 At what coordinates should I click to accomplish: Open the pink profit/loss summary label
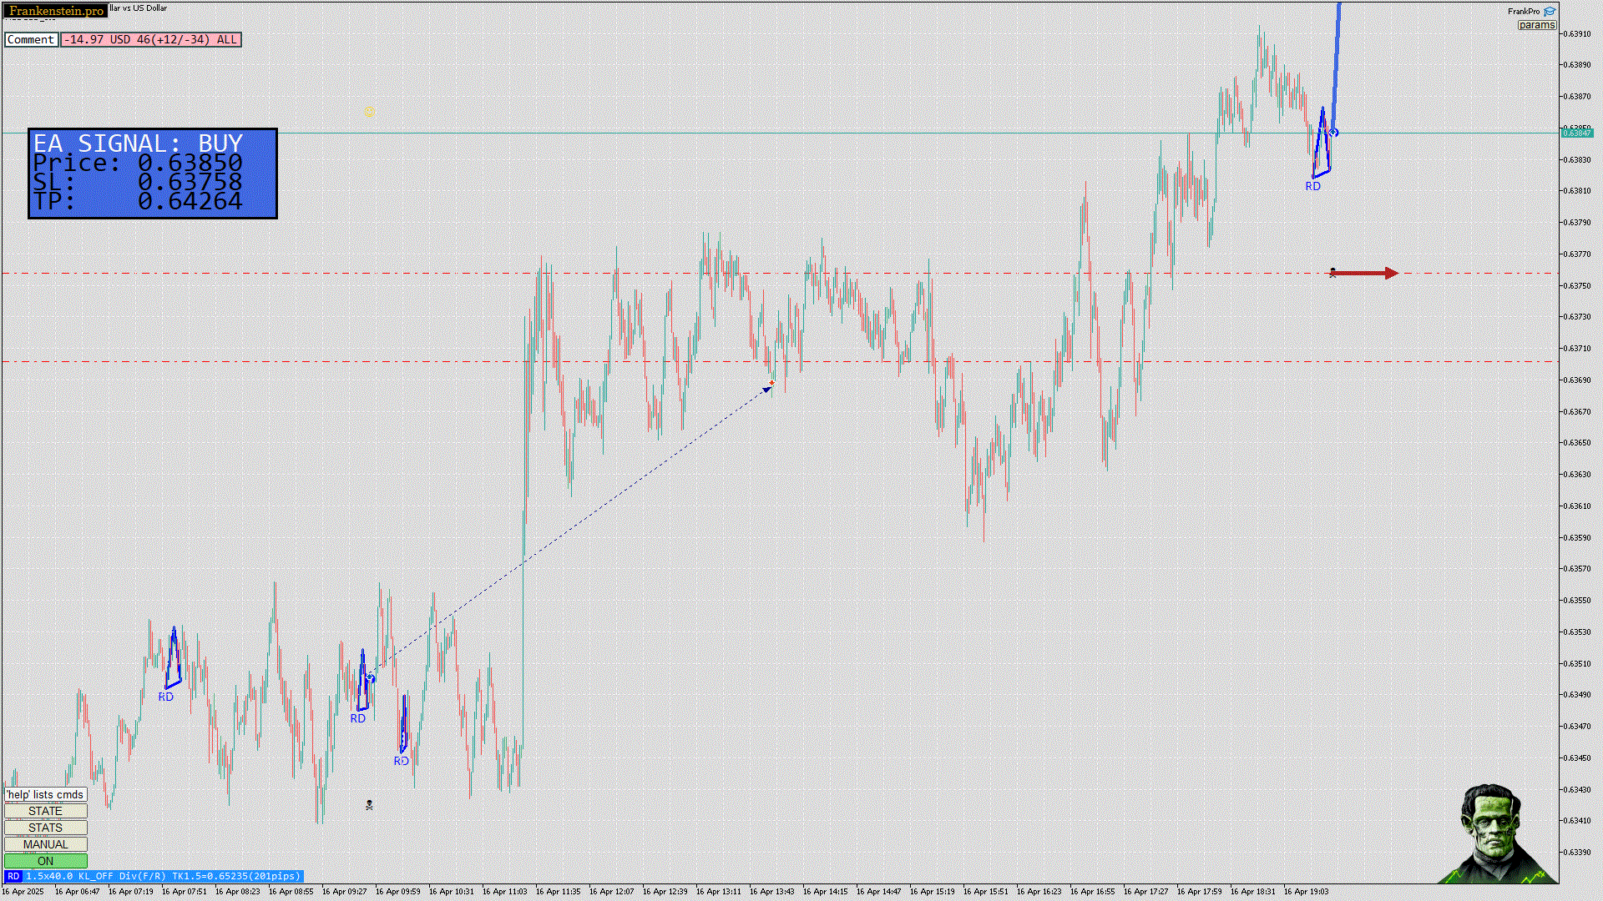150,39
